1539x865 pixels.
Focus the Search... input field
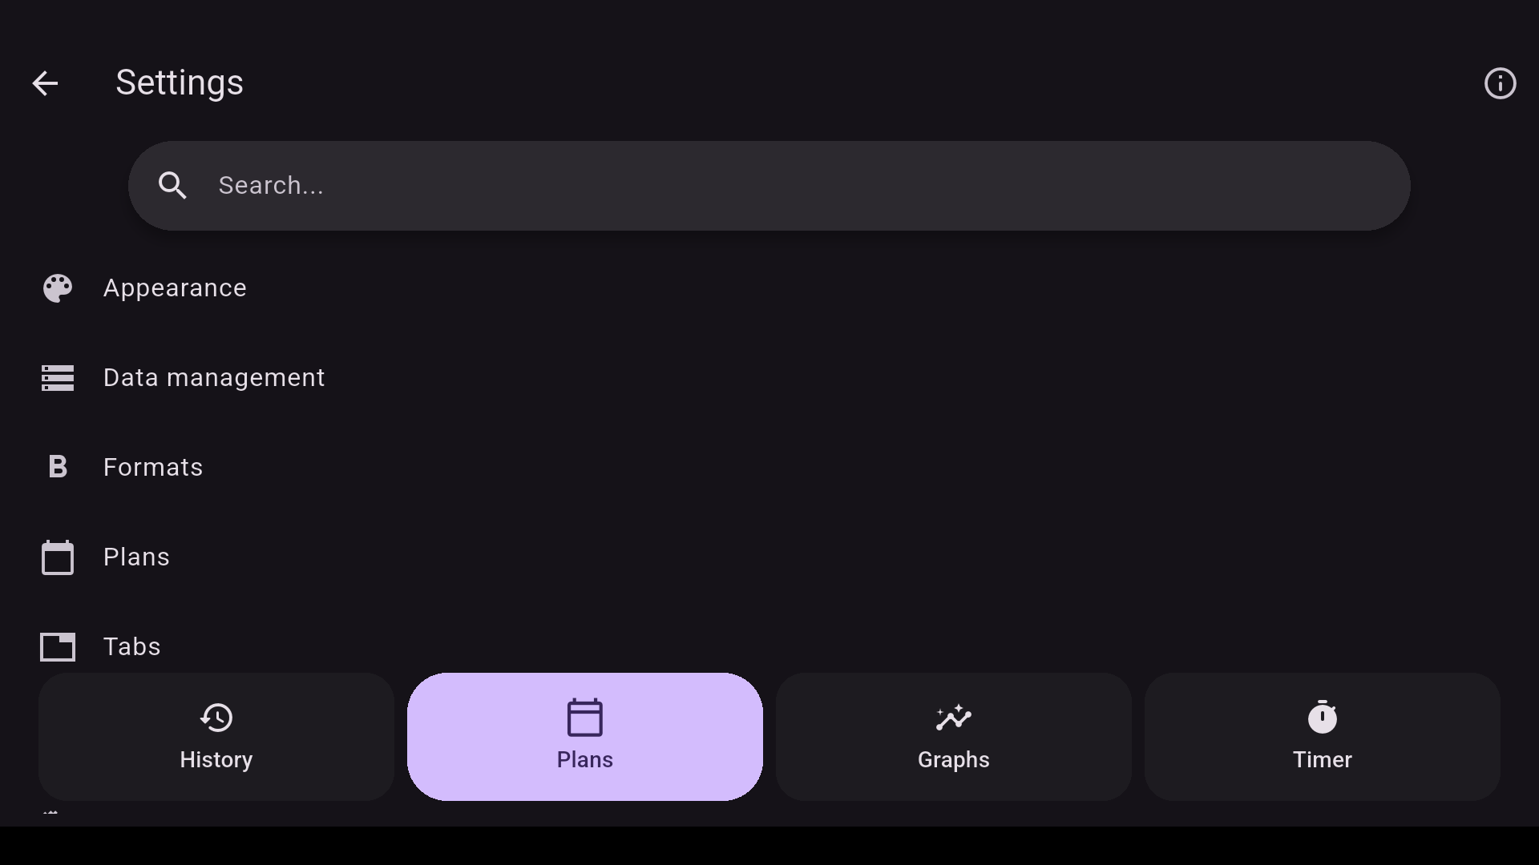pyautogui.click(x=769, y=186)
